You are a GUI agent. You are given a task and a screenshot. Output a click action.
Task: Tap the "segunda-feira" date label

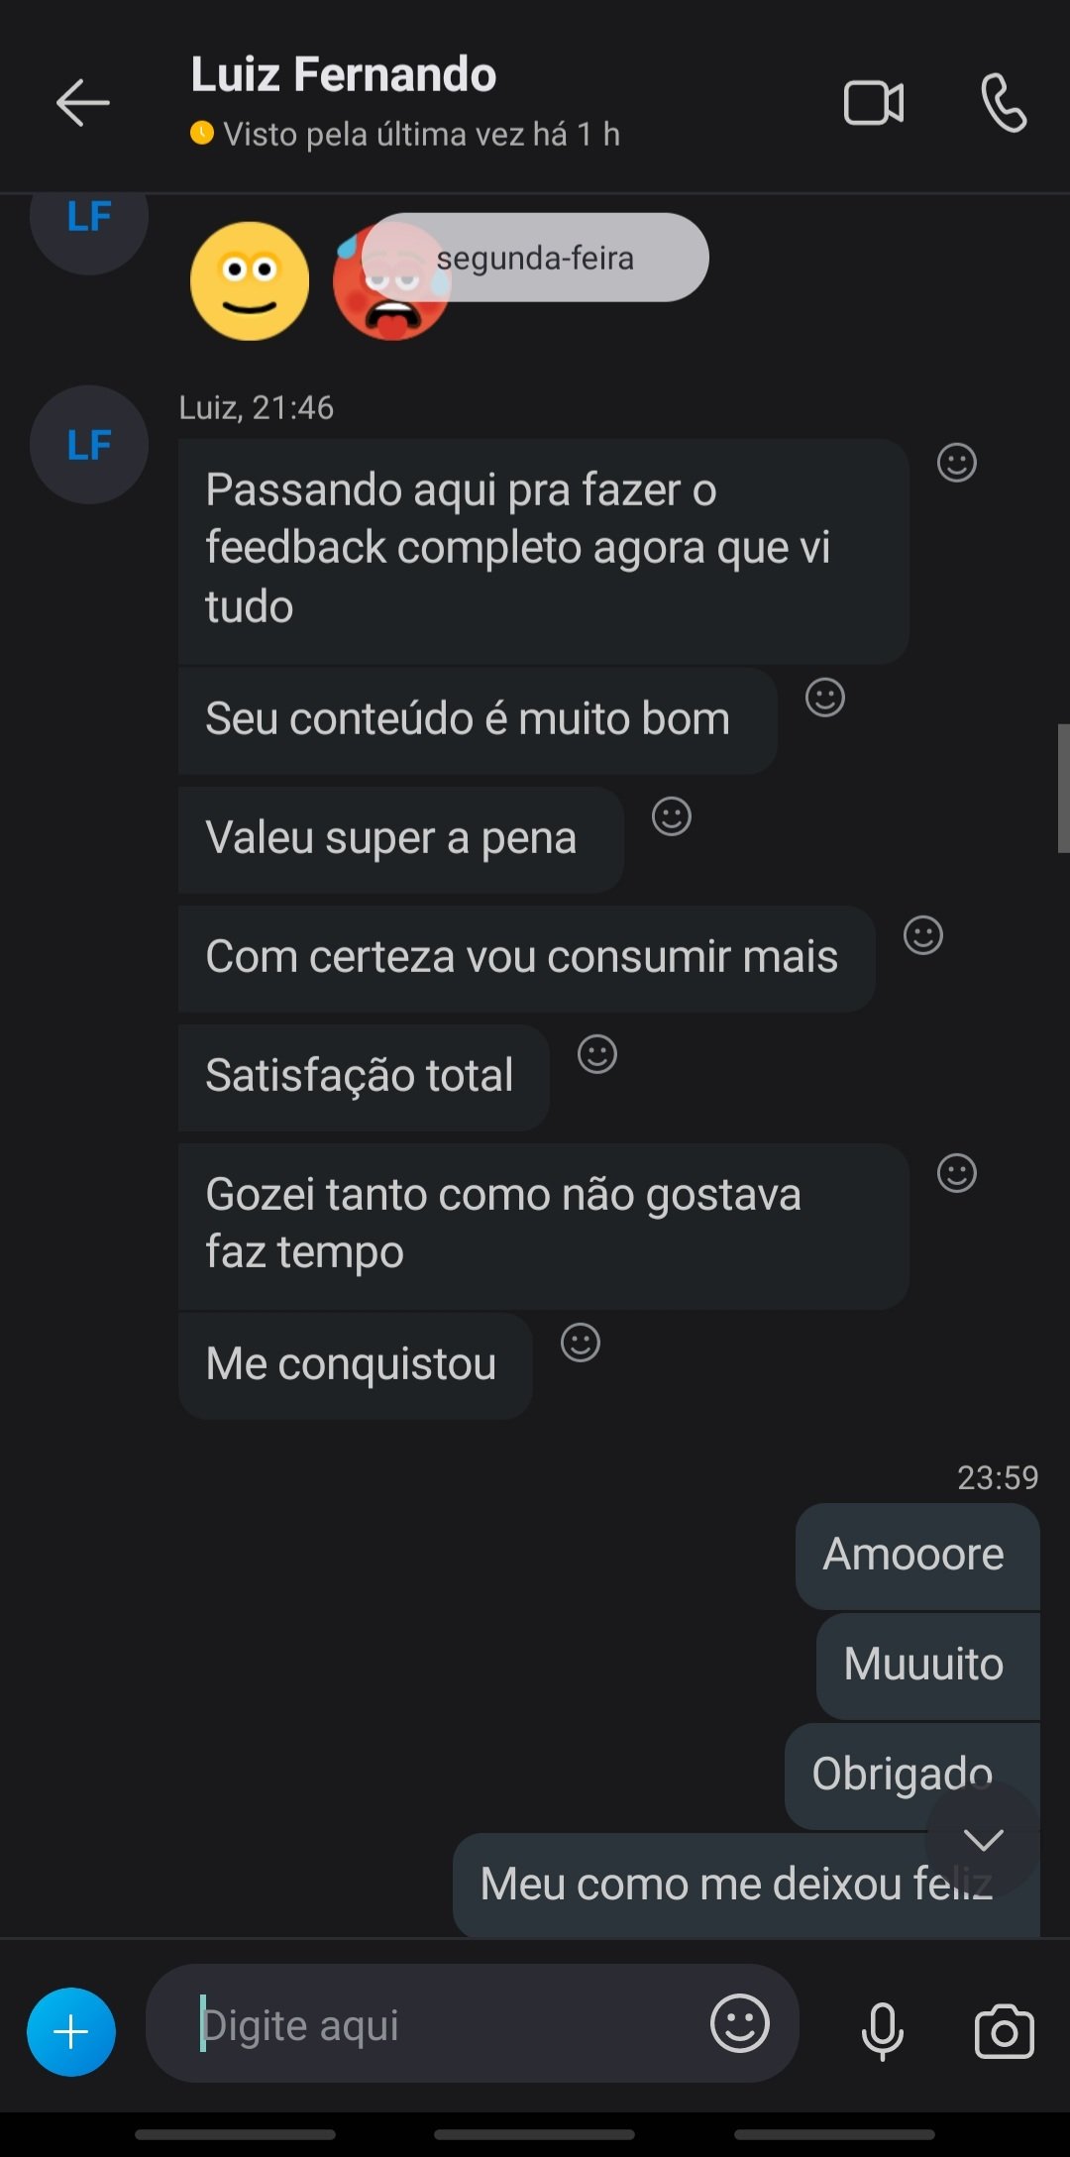tap(535, 258)
